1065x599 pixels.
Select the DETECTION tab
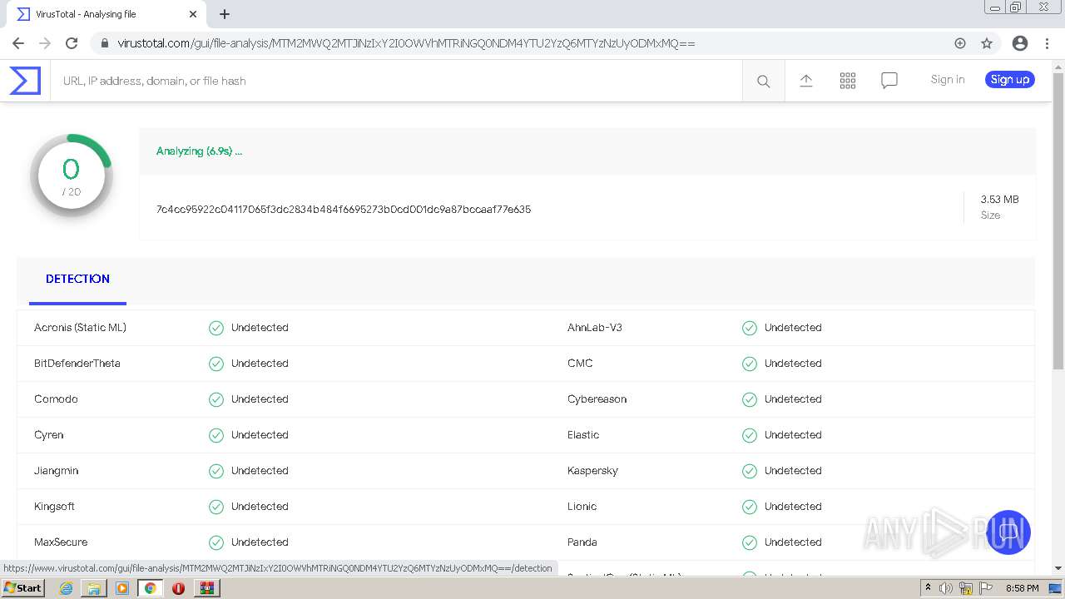point(77,280)
